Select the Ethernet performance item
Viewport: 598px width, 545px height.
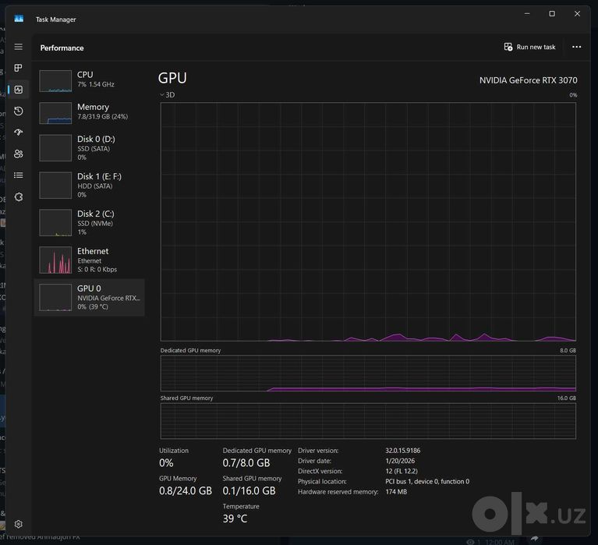89,260
